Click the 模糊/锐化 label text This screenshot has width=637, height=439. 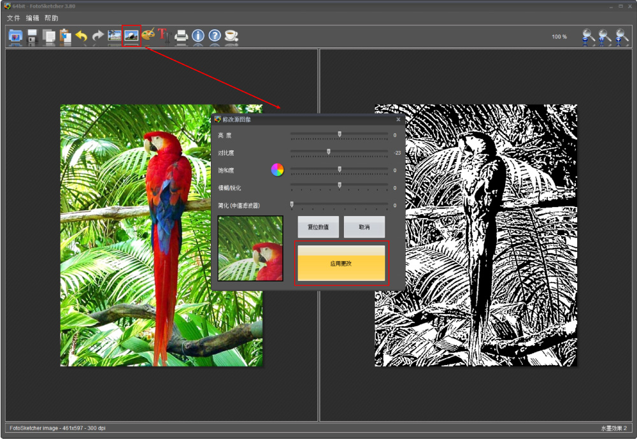click(229, 188)
